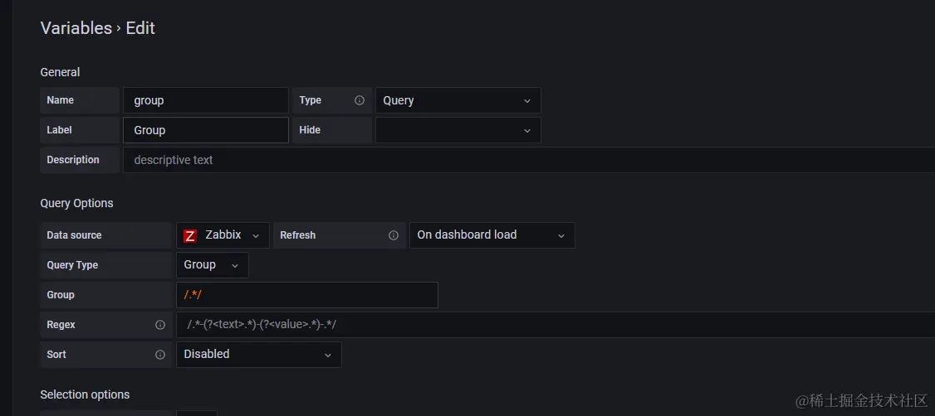Screen dimensions: 935x416
Task: Click the Selection options section heading
Action: [85, 394]
